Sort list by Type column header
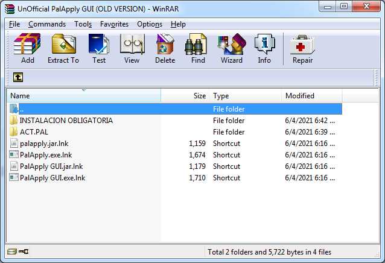 pyautogui.click(x=245, y=96)
